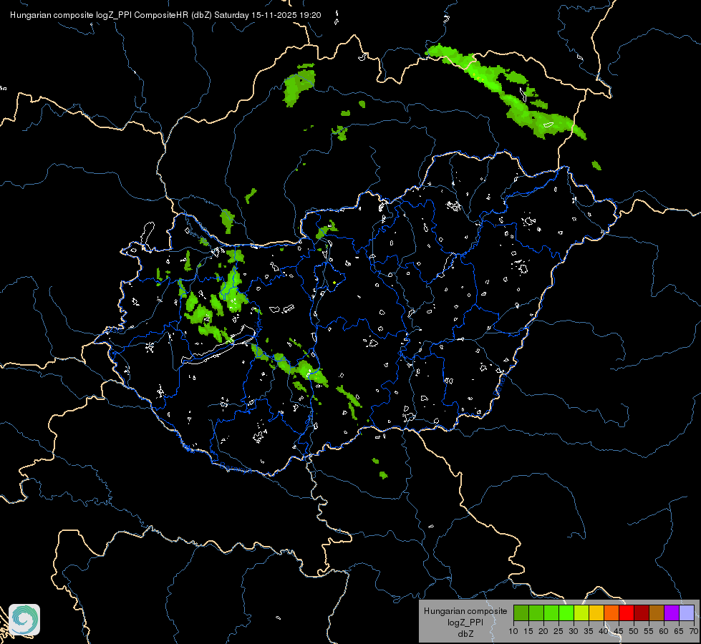Click the '70' value on the legend scale
This screenshot has height=644, width=701.
(x=693, y=632)
